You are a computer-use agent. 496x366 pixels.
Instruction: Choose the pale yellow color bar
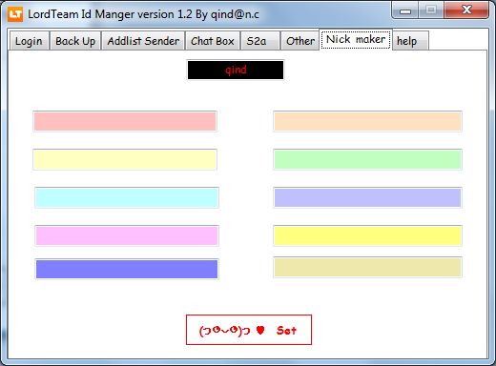tap(125, 159)
